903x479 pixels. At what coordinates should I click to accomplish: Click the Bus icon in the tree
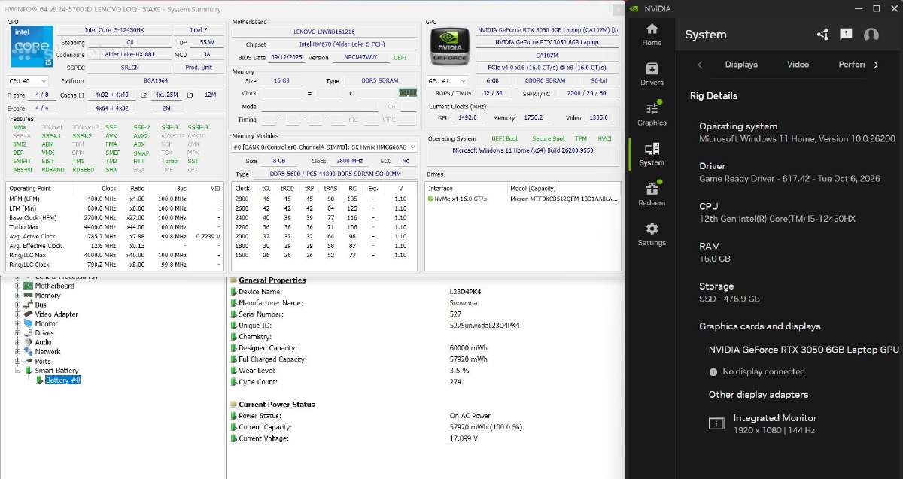[28, 305]
